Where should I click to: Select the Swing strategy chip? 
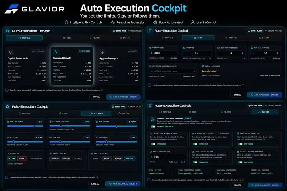tap(107, 159)
